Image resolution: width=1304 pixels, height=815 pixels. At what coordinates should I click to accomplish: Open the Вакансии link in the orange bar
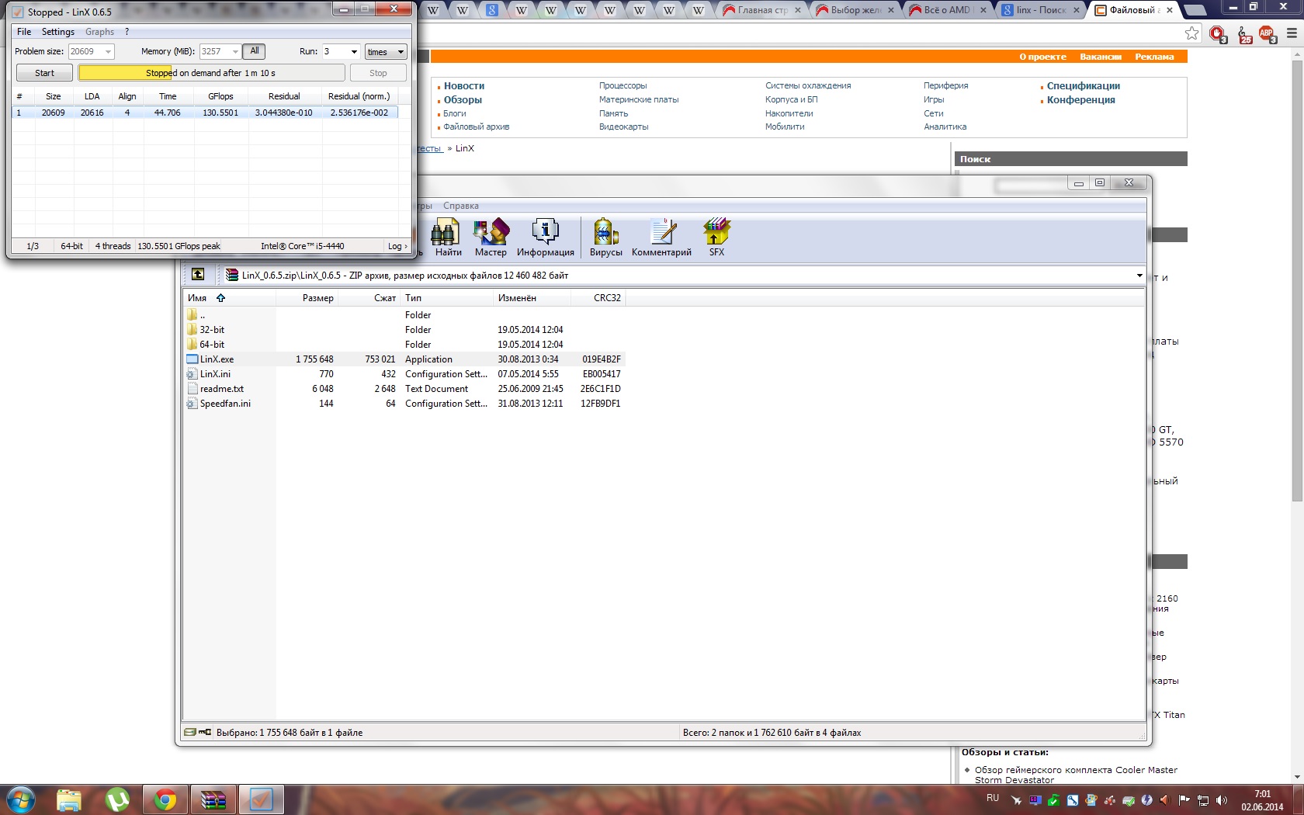tap(1101, 57)
